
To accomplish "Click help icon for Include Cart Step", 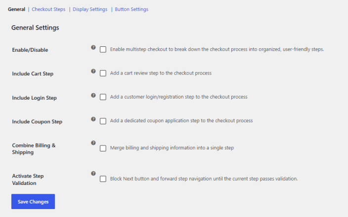I will 93,71.
